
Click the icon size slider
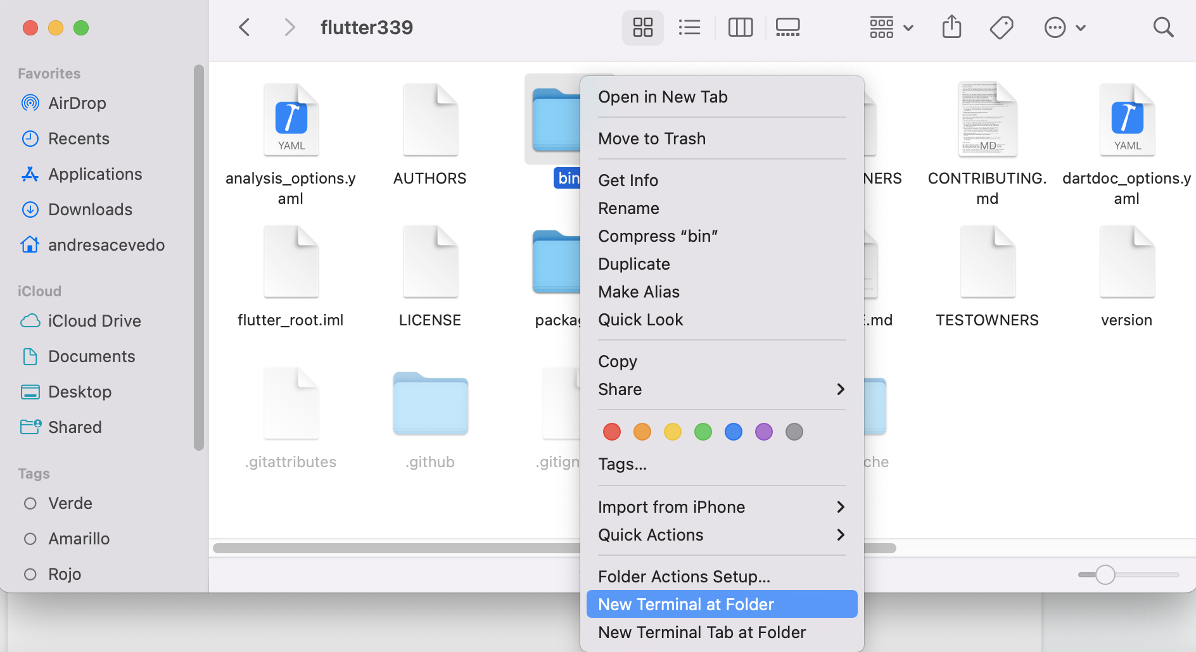[1128, 575]
